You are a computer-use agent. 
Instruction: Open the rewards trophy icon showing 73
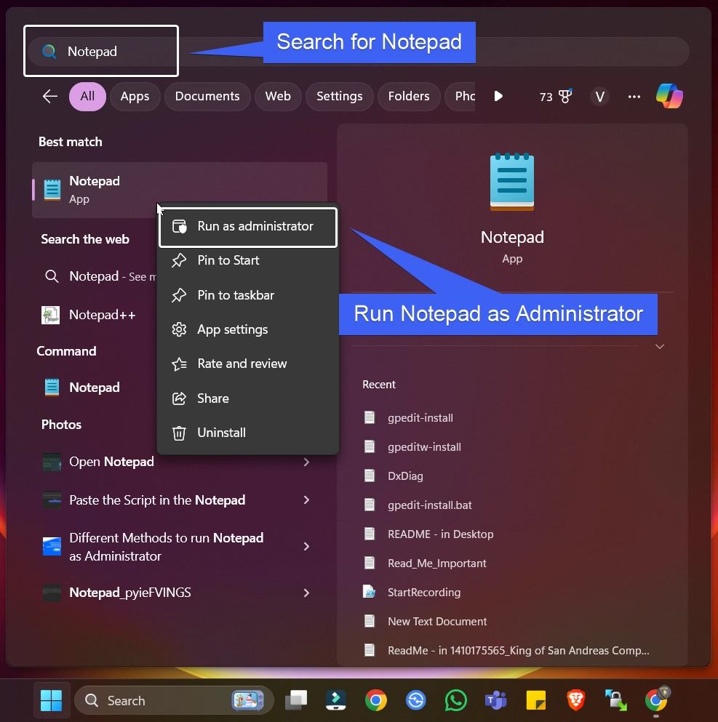pos(556,96)
